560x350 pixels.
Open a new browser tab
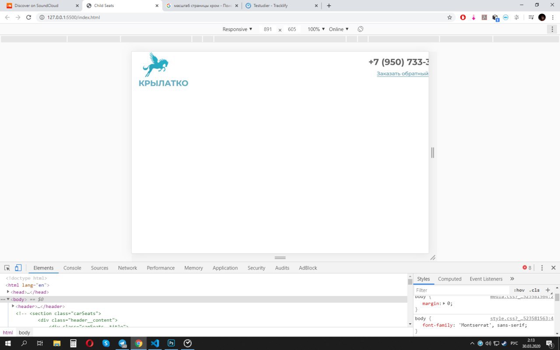[329, 6]
